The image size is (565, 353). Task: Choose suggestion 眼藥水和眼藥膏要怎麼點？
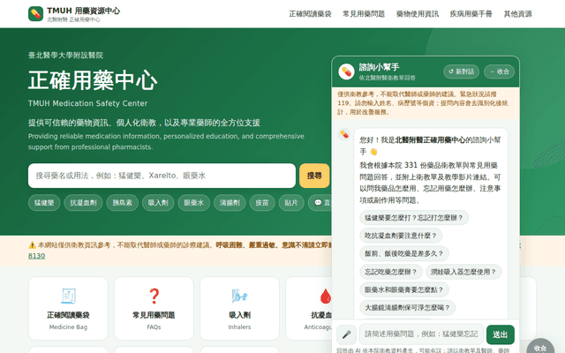tap(404, 290)
